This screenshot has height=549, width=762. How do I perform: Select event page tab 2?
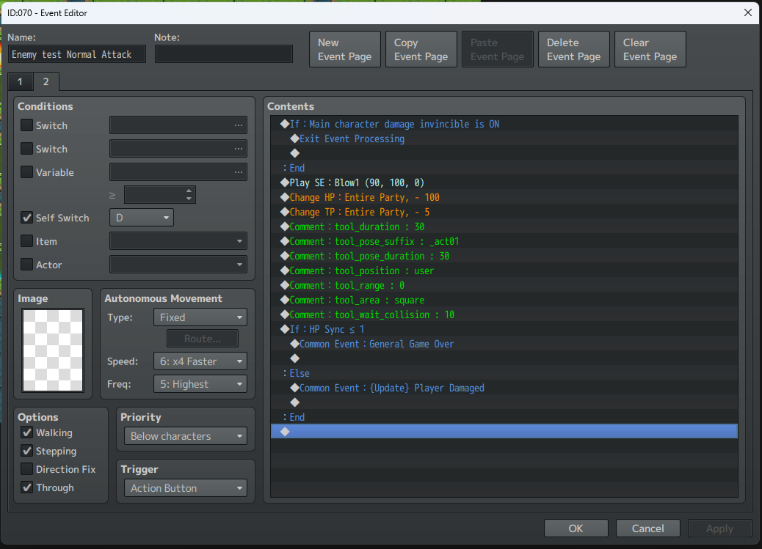46,81
